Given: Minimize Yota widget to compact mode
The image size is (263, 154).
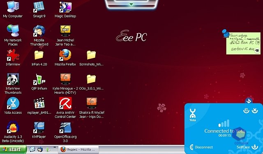Looking at the screenshot, I should [x=246, y=110].
